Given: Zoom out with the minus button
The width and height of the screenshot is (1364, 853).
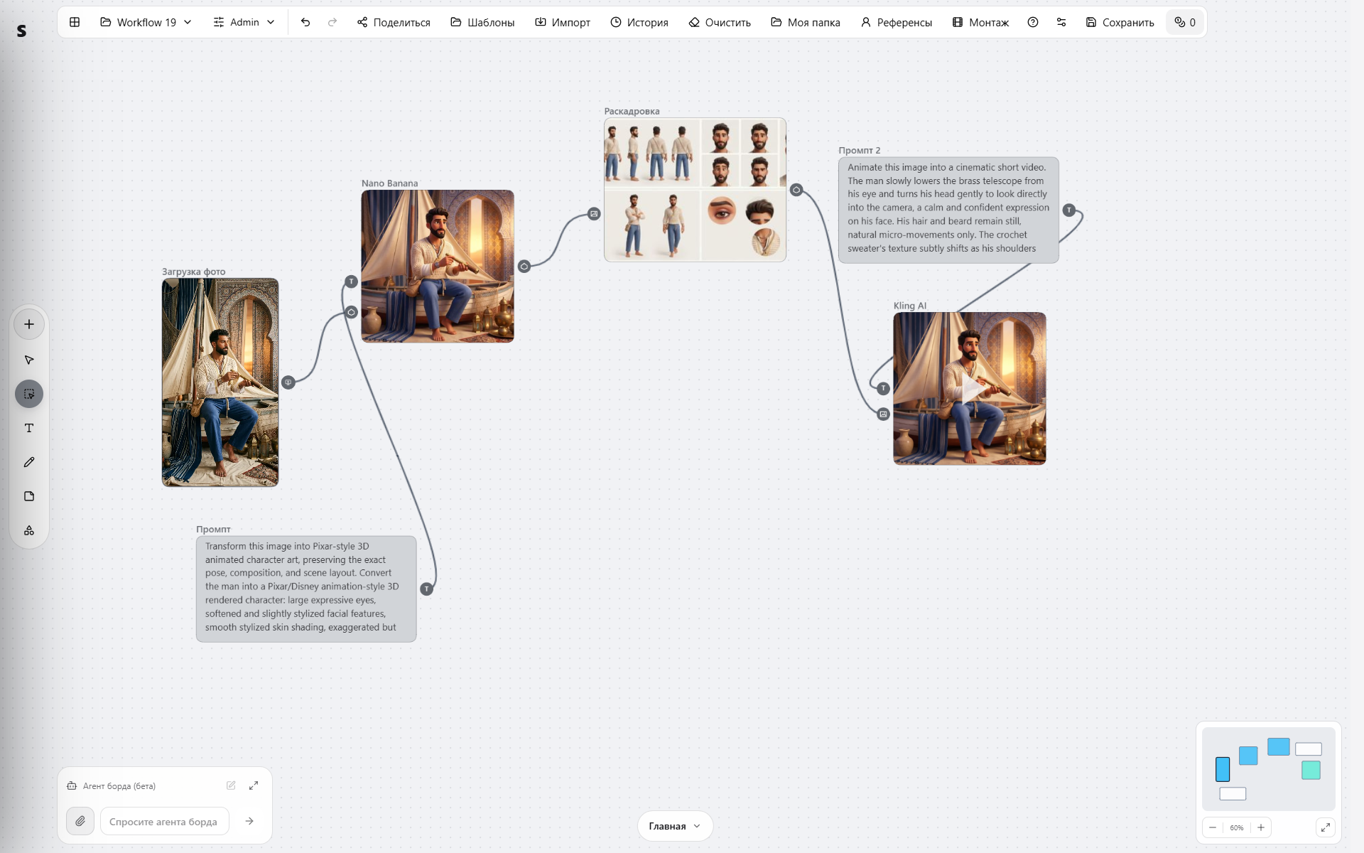Looking at the screenshot, I should click(1213, 827).
